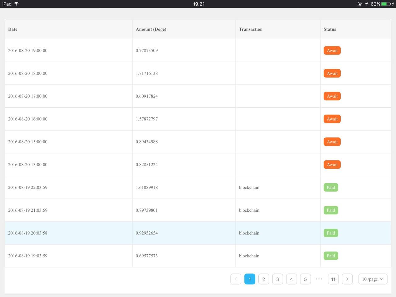Open blockchain link for 1.61089918 payment
This screenshot has width=396, height=297.
pyautogui.click(x=249, y=187)
